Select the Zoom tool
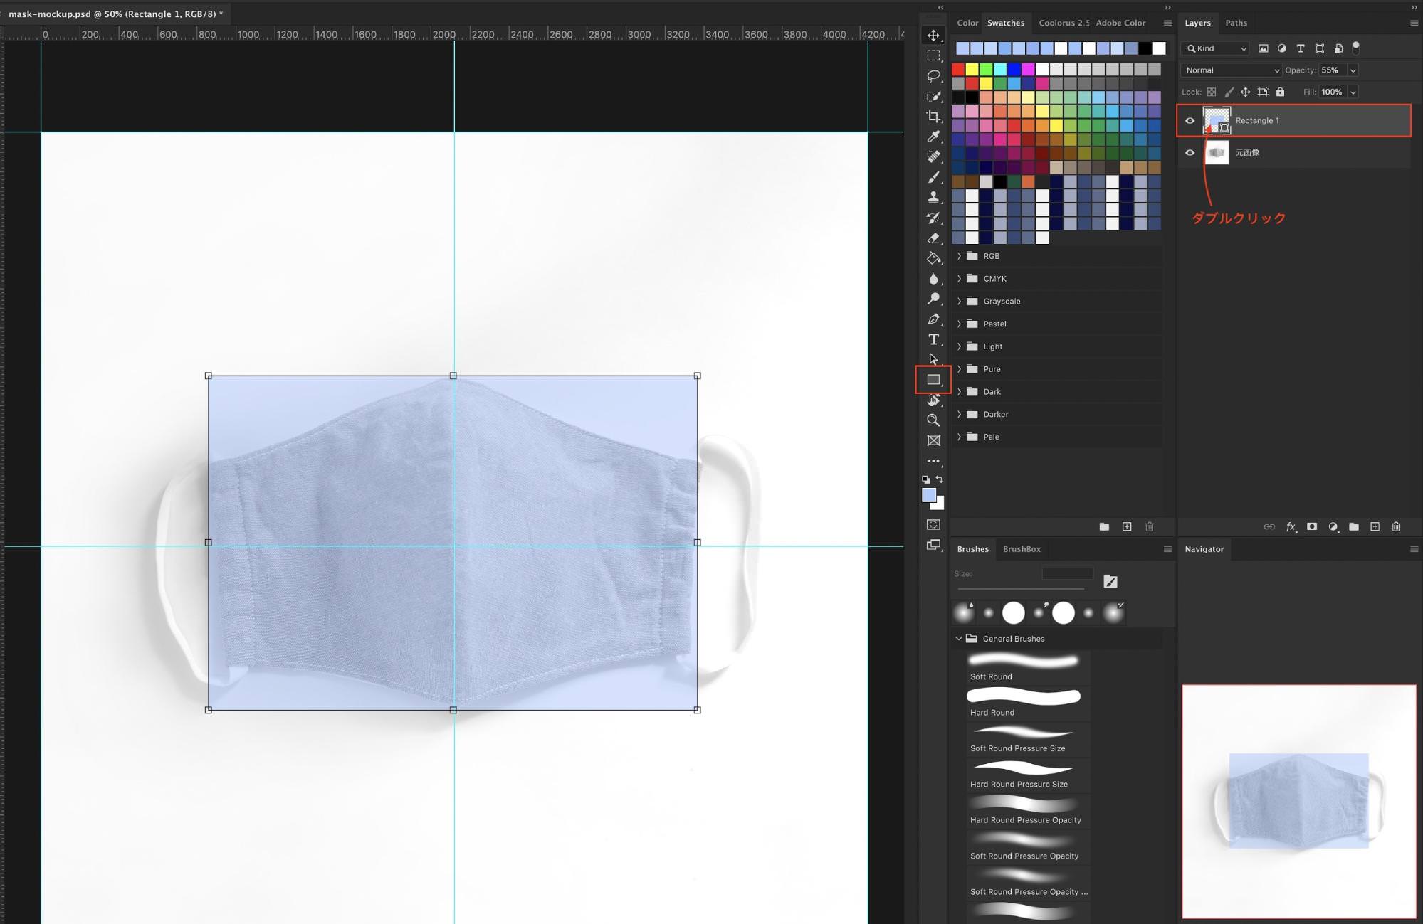1423x924 pixels. tap(934, 420)
